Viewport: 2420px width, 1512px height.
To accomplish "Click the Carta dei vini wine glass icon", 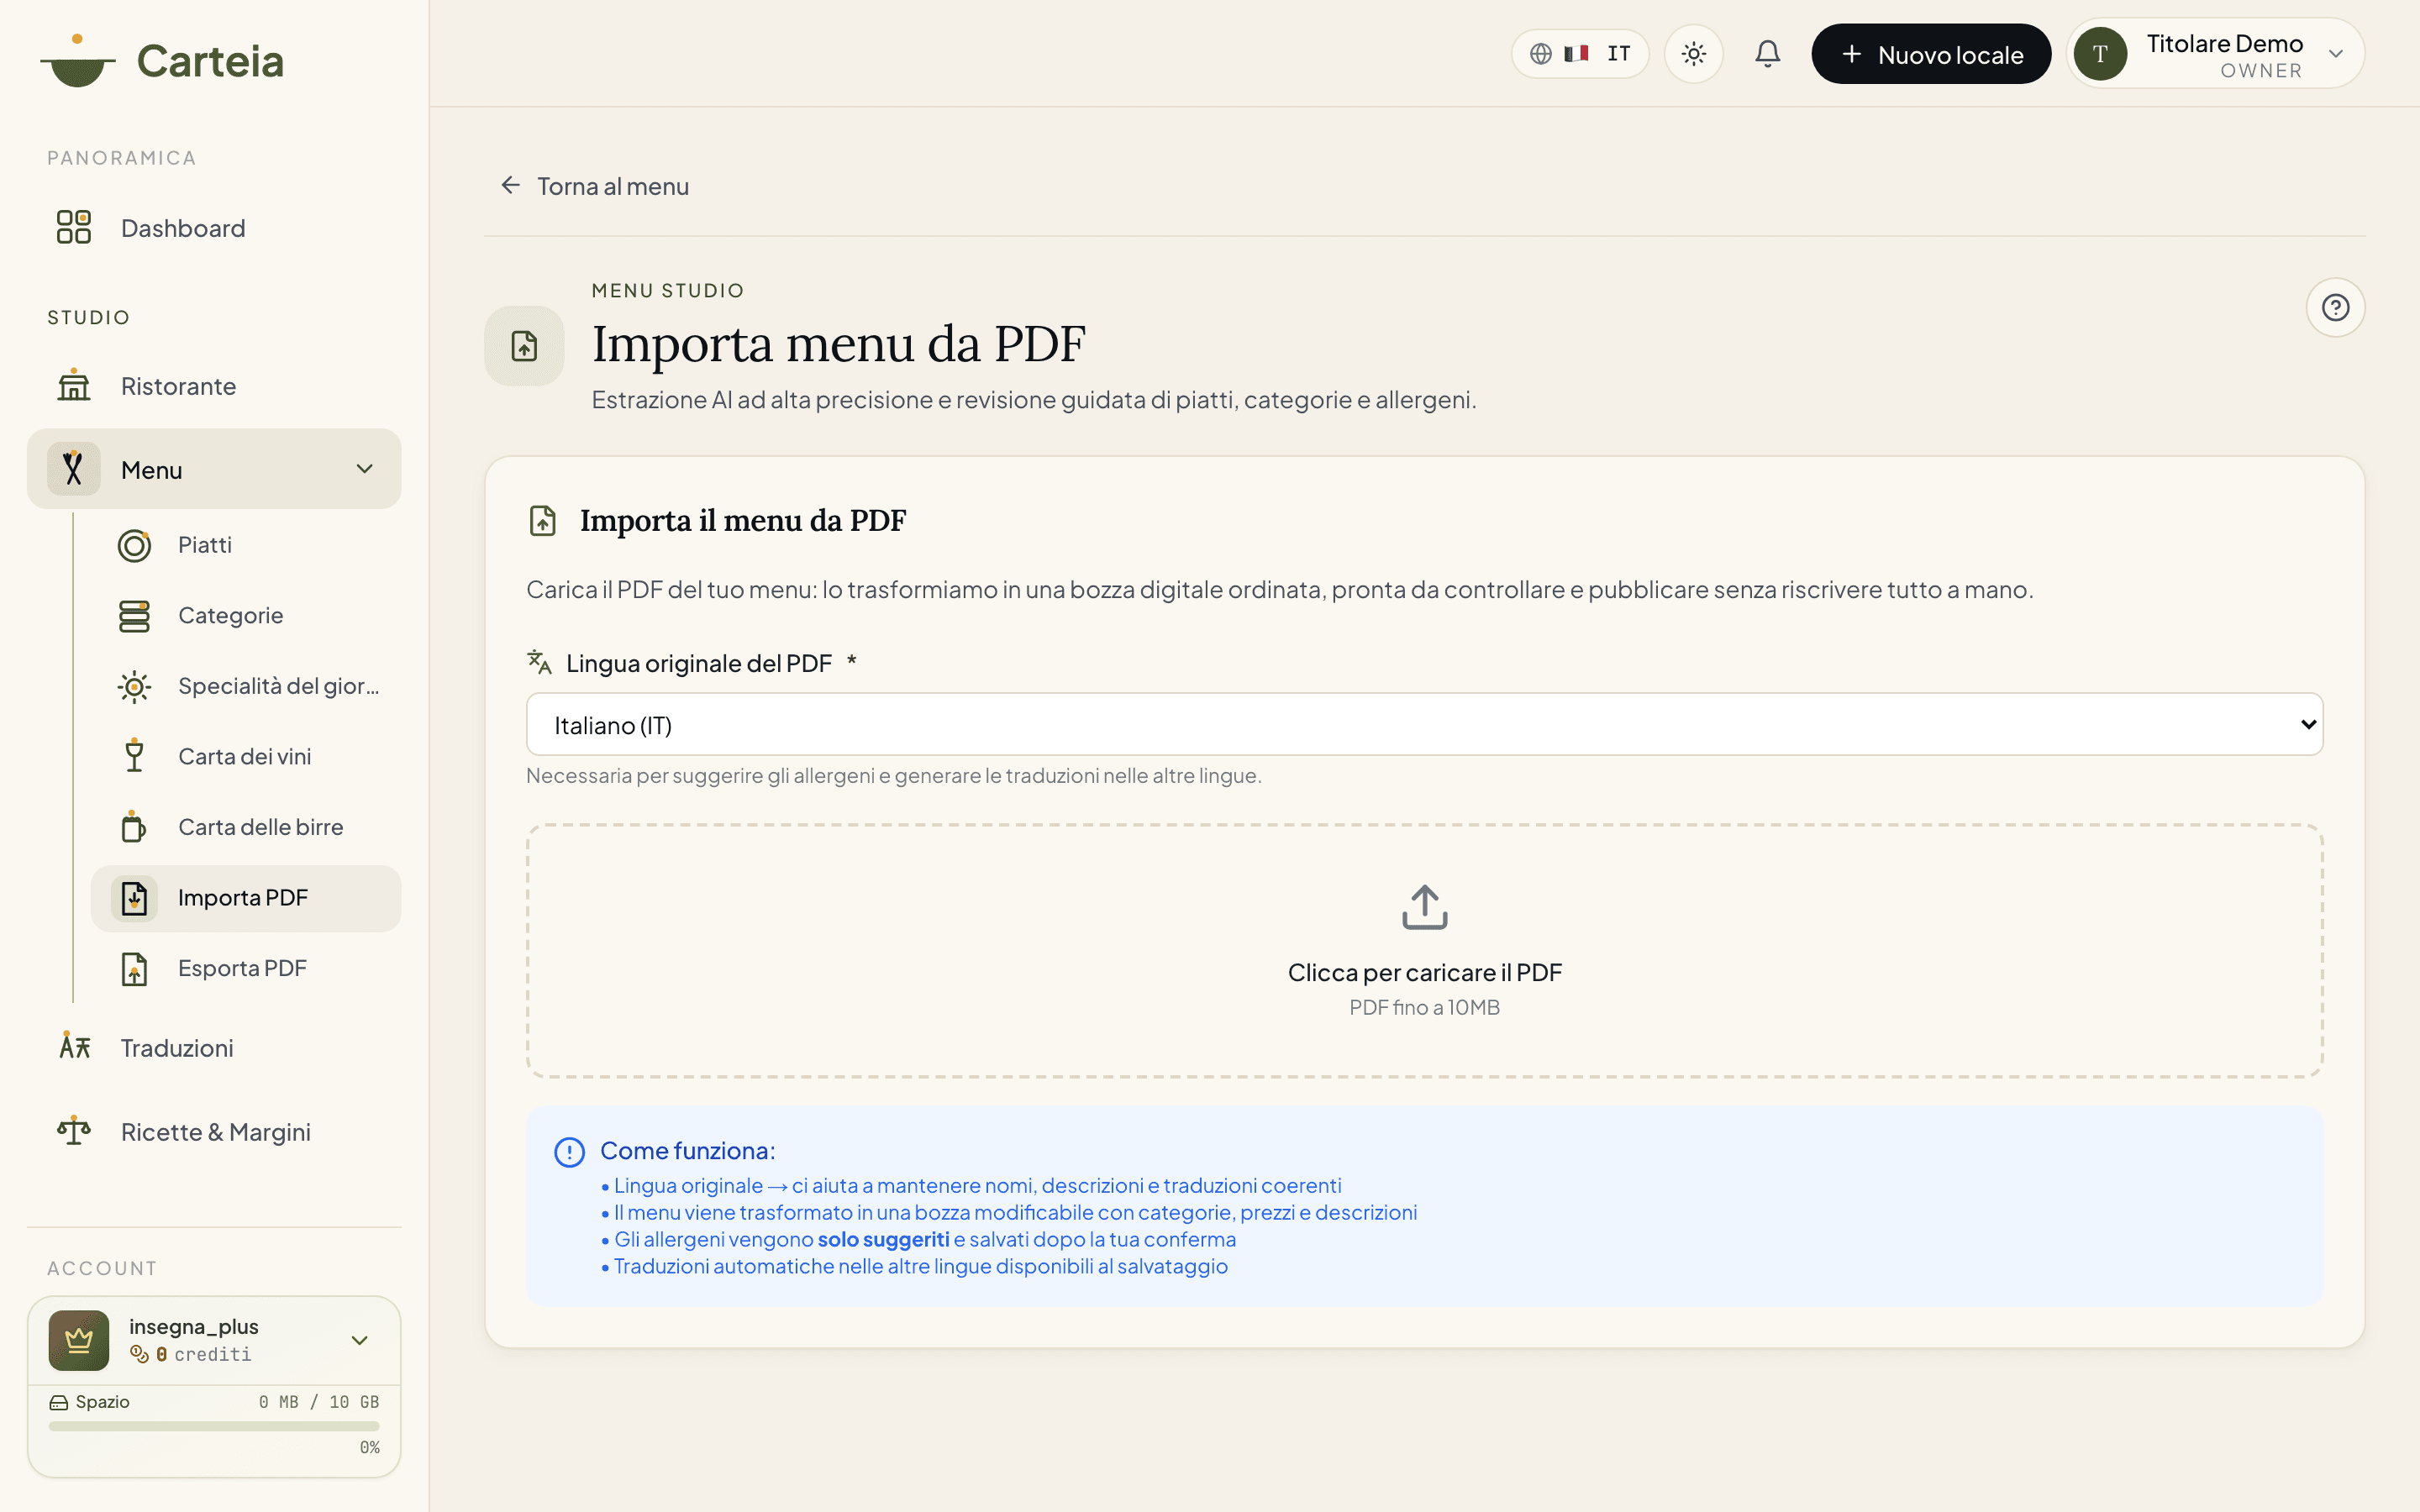I will pyautogui.click(x=134, y=756).
